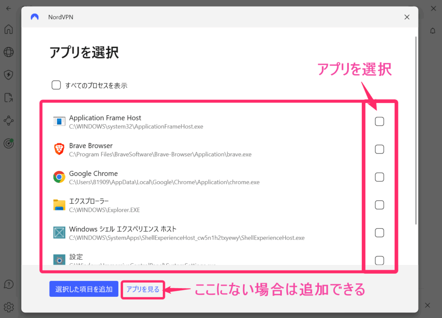This screenshot has height=318, width=442.
Task: Select the エクスプローラー name text
Action: [89, 201]
